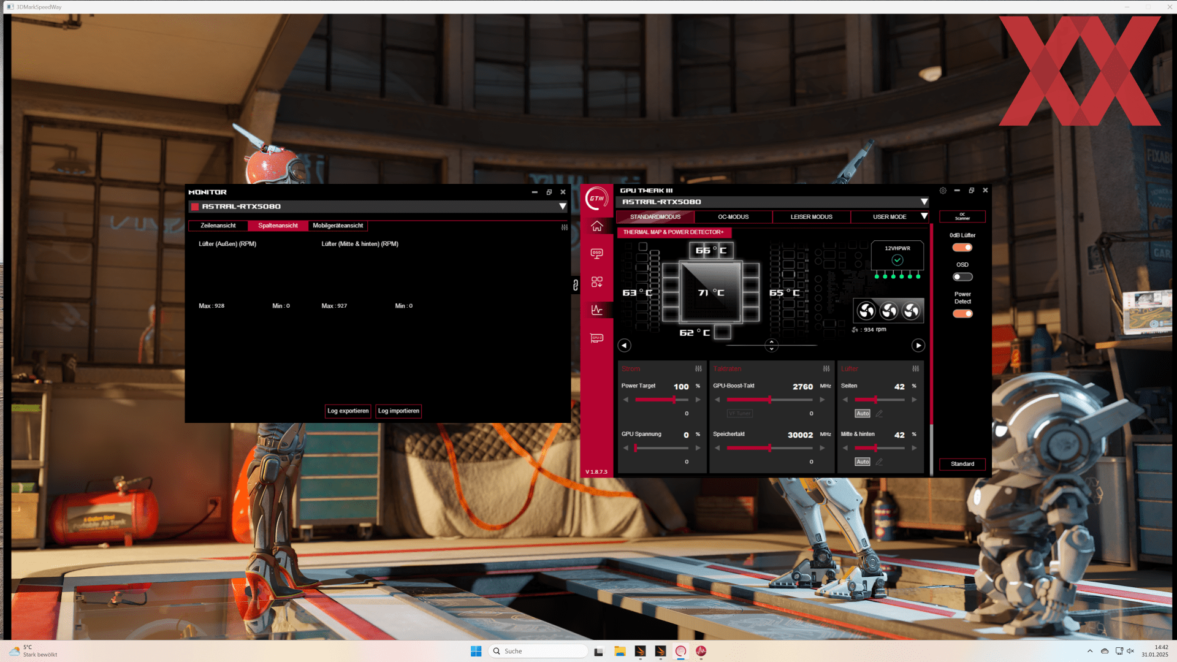This screenshot has height=662, width=1177.
Task: Open GPU Tweak settings gear icon
Action: click(x=943, y=191)
